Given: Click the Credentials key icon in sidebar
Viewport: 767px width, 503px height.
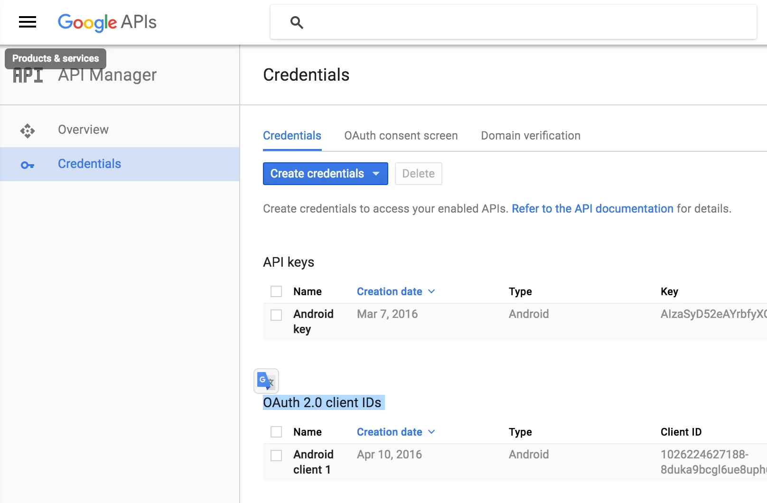Looking at the screenshot, I should tap(28, 165).
